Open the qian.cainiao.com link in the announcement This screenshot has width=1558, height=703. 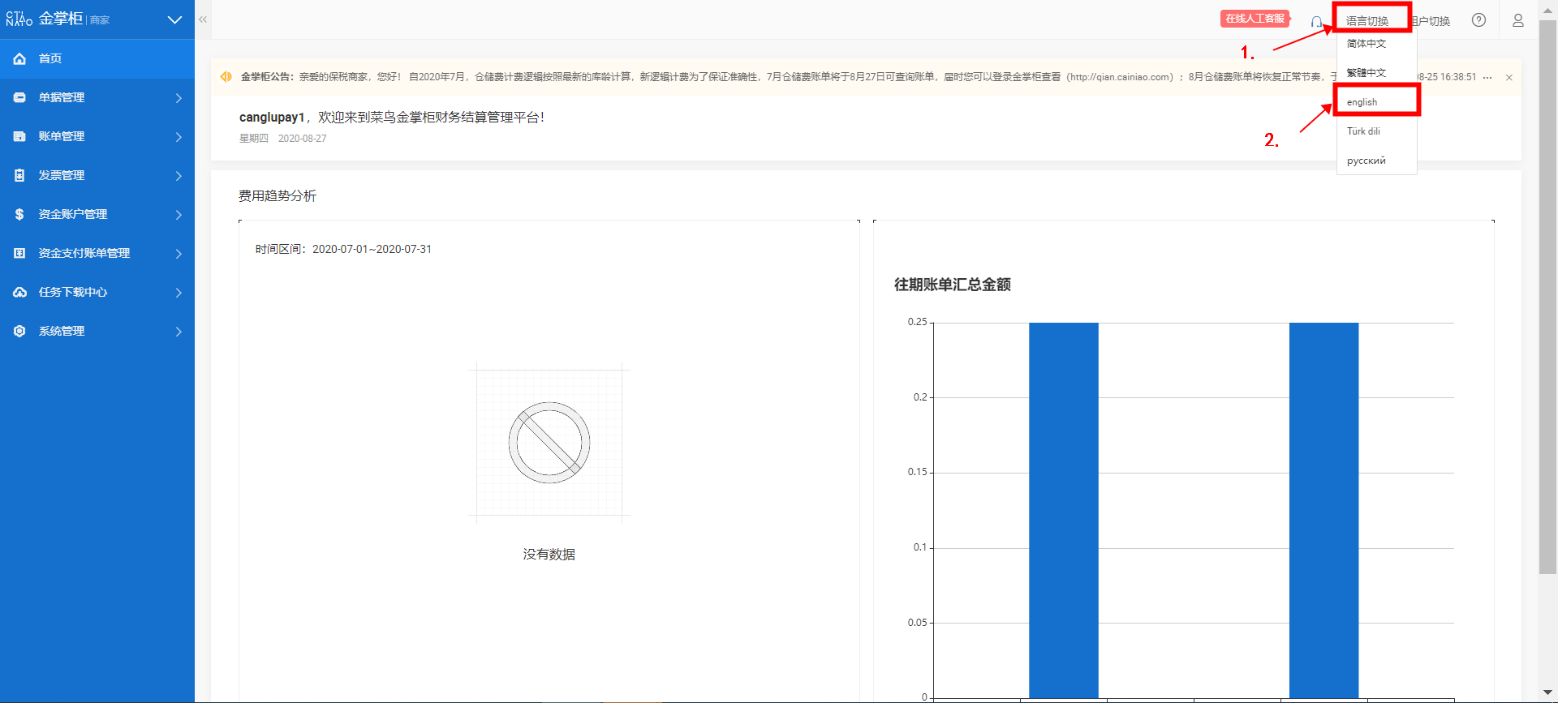(x=1120, y=77)
